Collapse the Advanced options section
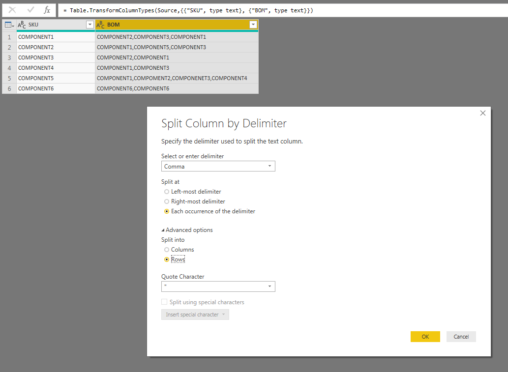Viewport: 508px width, 372px height. click(x=187, y=230)
